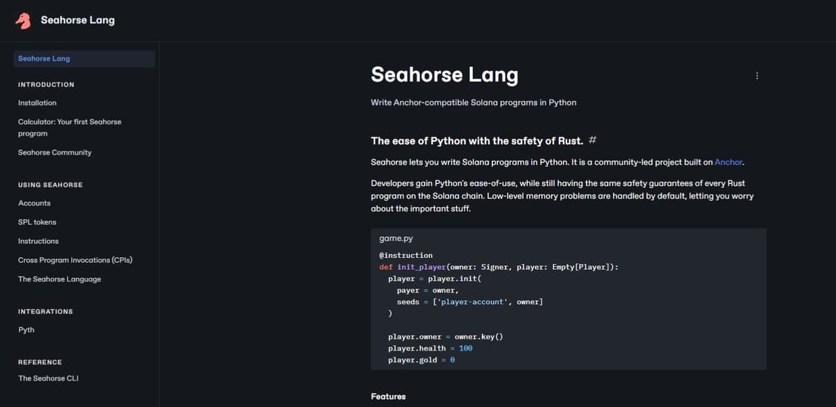Open the Installation page
836x407 pixels.
pyautogui.click(x=38, y=102)
